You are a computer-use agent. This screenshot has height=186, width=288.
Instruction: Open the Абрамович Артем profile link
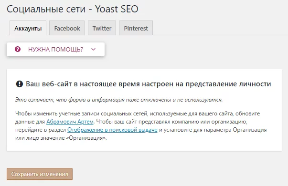click(x=70, y=122)
